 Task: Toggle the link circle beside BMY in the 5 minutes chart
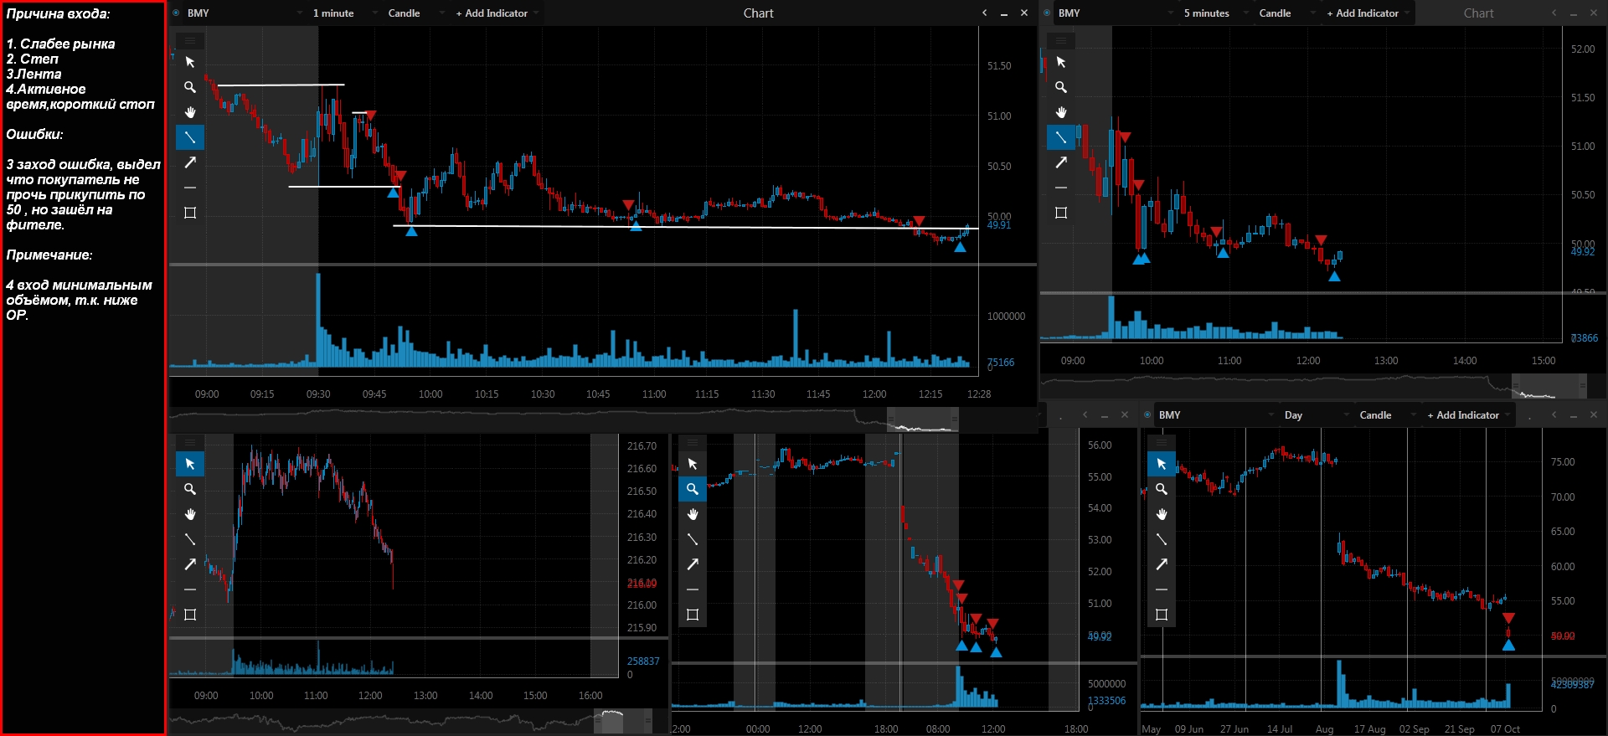click(x=1047, y=13)
